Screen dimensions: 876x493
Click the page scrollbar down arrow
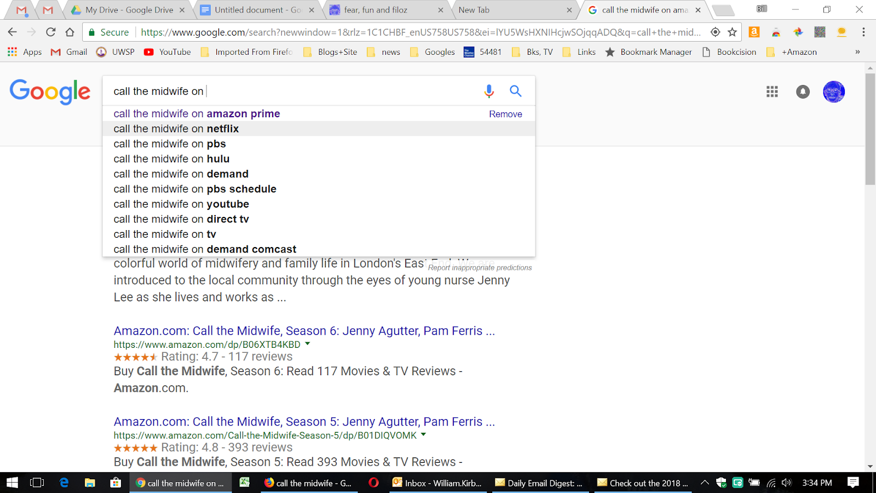(870, 467)
